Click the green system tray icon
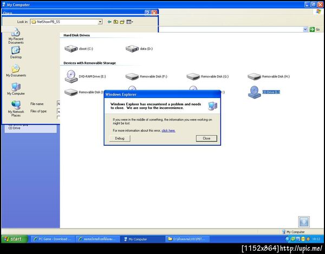Image resolution: width=325 pixels, height=254 pixels. coord(293,239)
